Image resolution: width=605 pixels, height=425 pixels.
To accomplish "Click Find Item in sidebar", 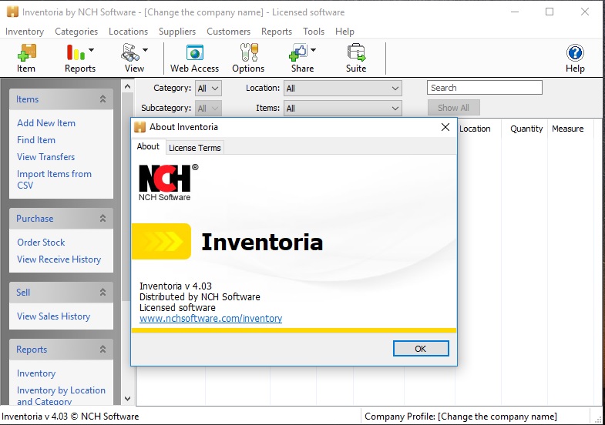I will [36, 140].
